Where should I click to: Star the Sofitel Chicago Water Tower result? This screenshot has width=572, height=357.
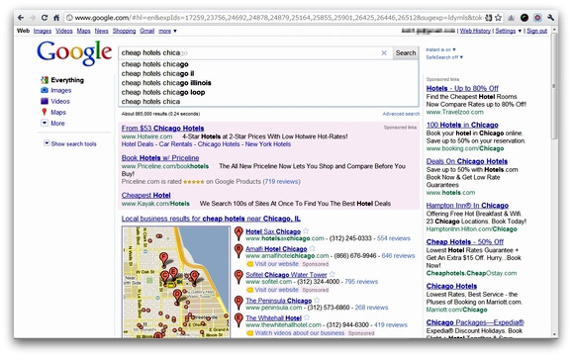332,274
